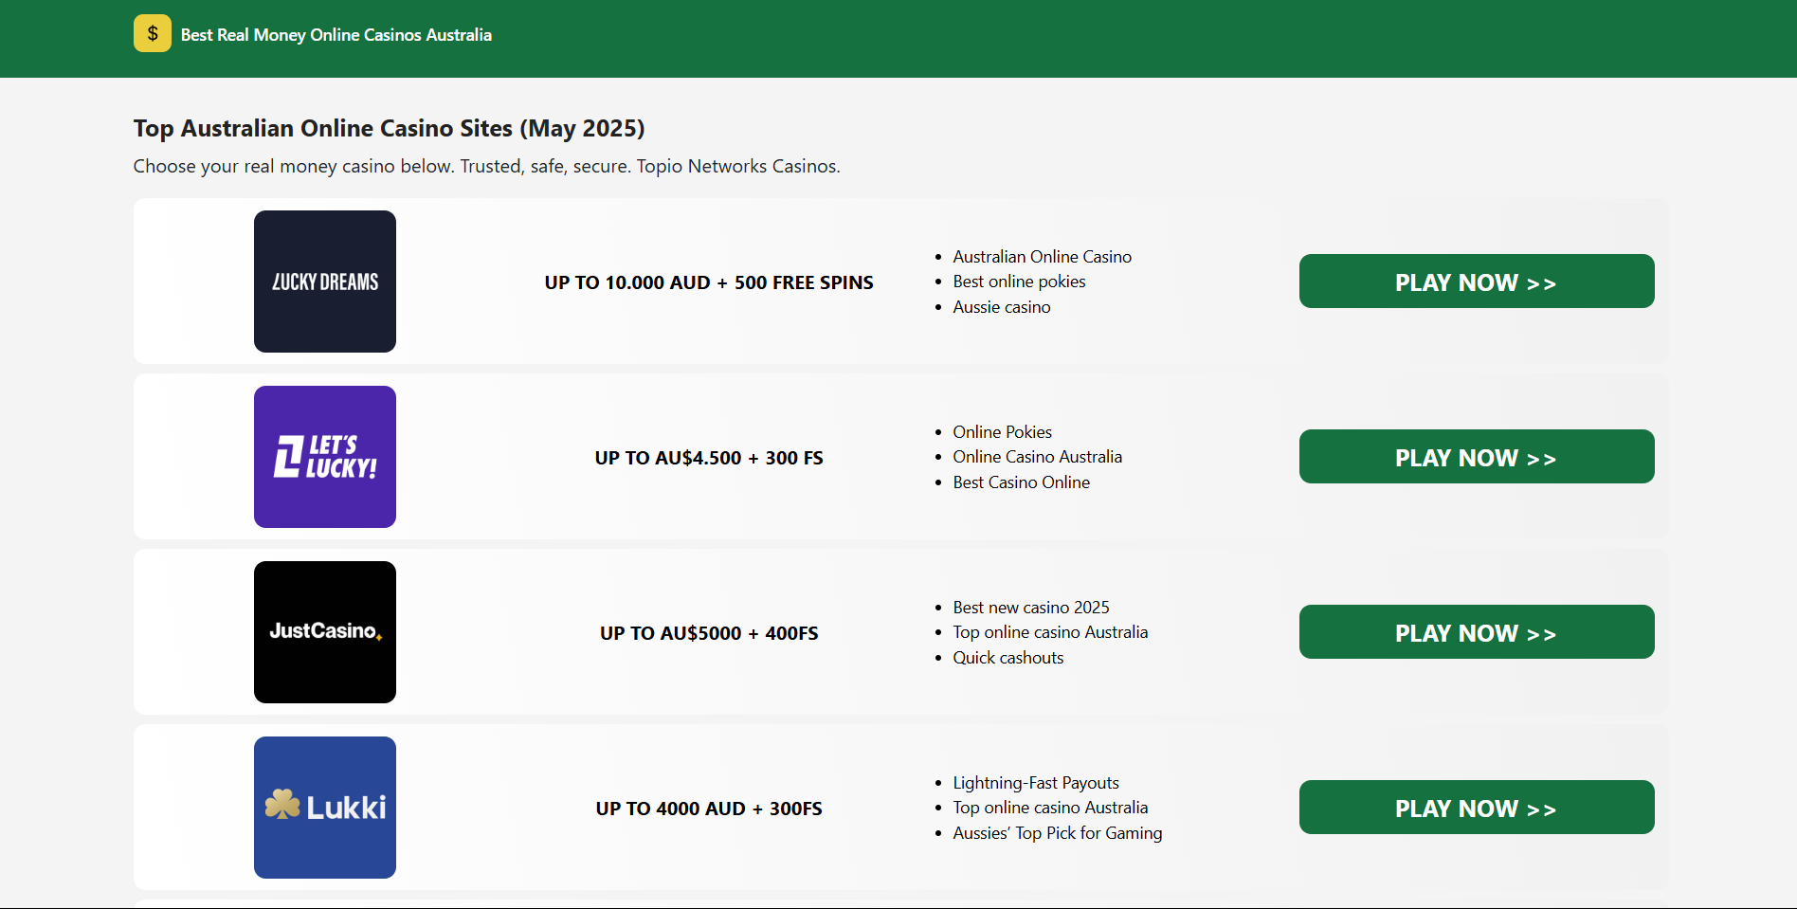Click the UP TO 10.000 AUD bonus text
The image size is (1797, 909).
pos(708,282)
